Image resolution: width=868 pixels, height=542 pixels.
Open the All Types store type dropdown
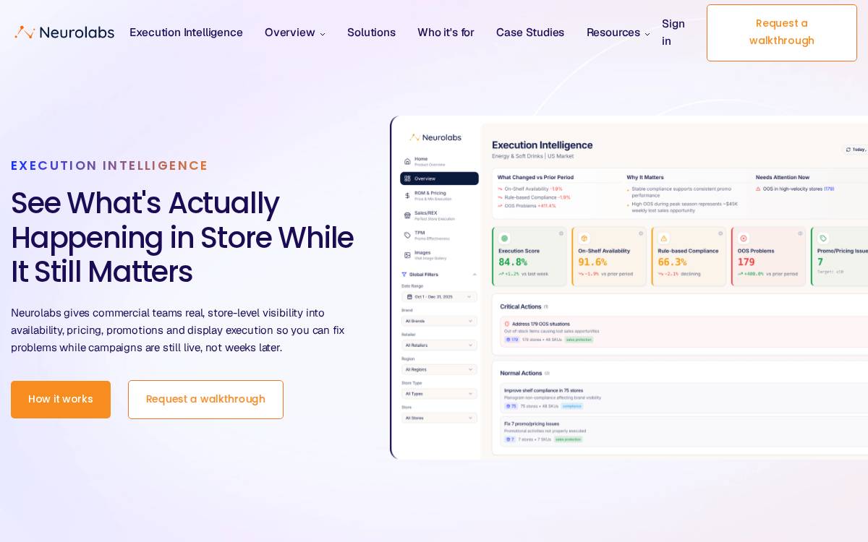click(x=439, y=394)
